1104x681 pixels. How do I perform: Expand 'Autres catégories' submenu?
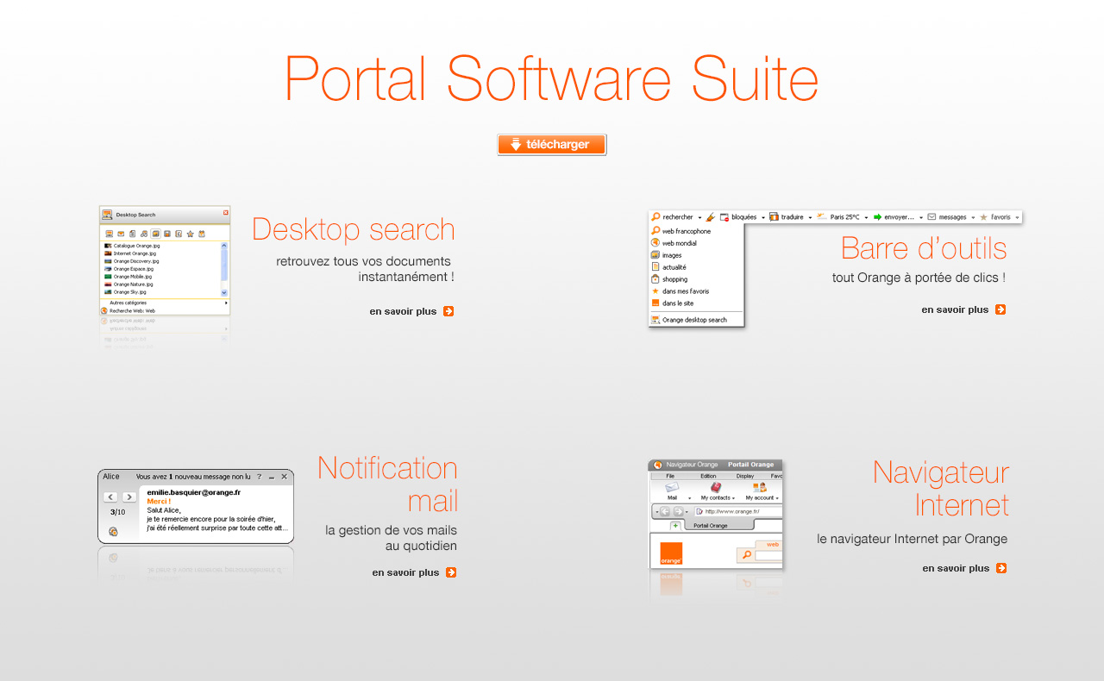tap(165, 303)
